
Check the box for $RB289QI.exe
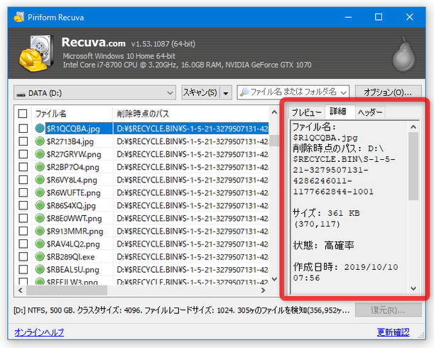23,256
